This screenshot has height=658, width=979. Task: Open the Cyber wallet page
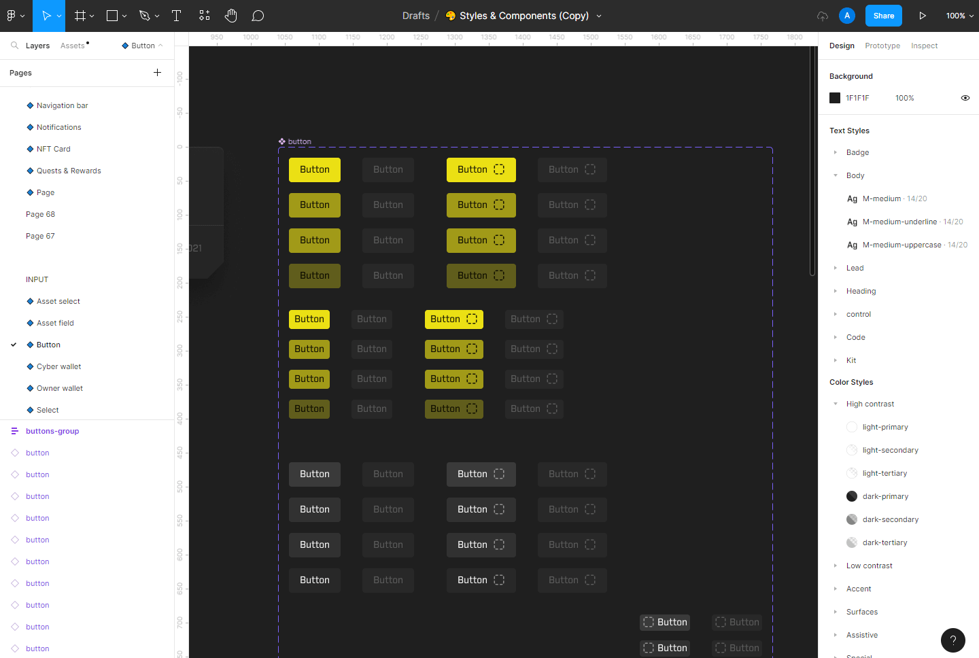pyautogui.click(x=58, y=366)
